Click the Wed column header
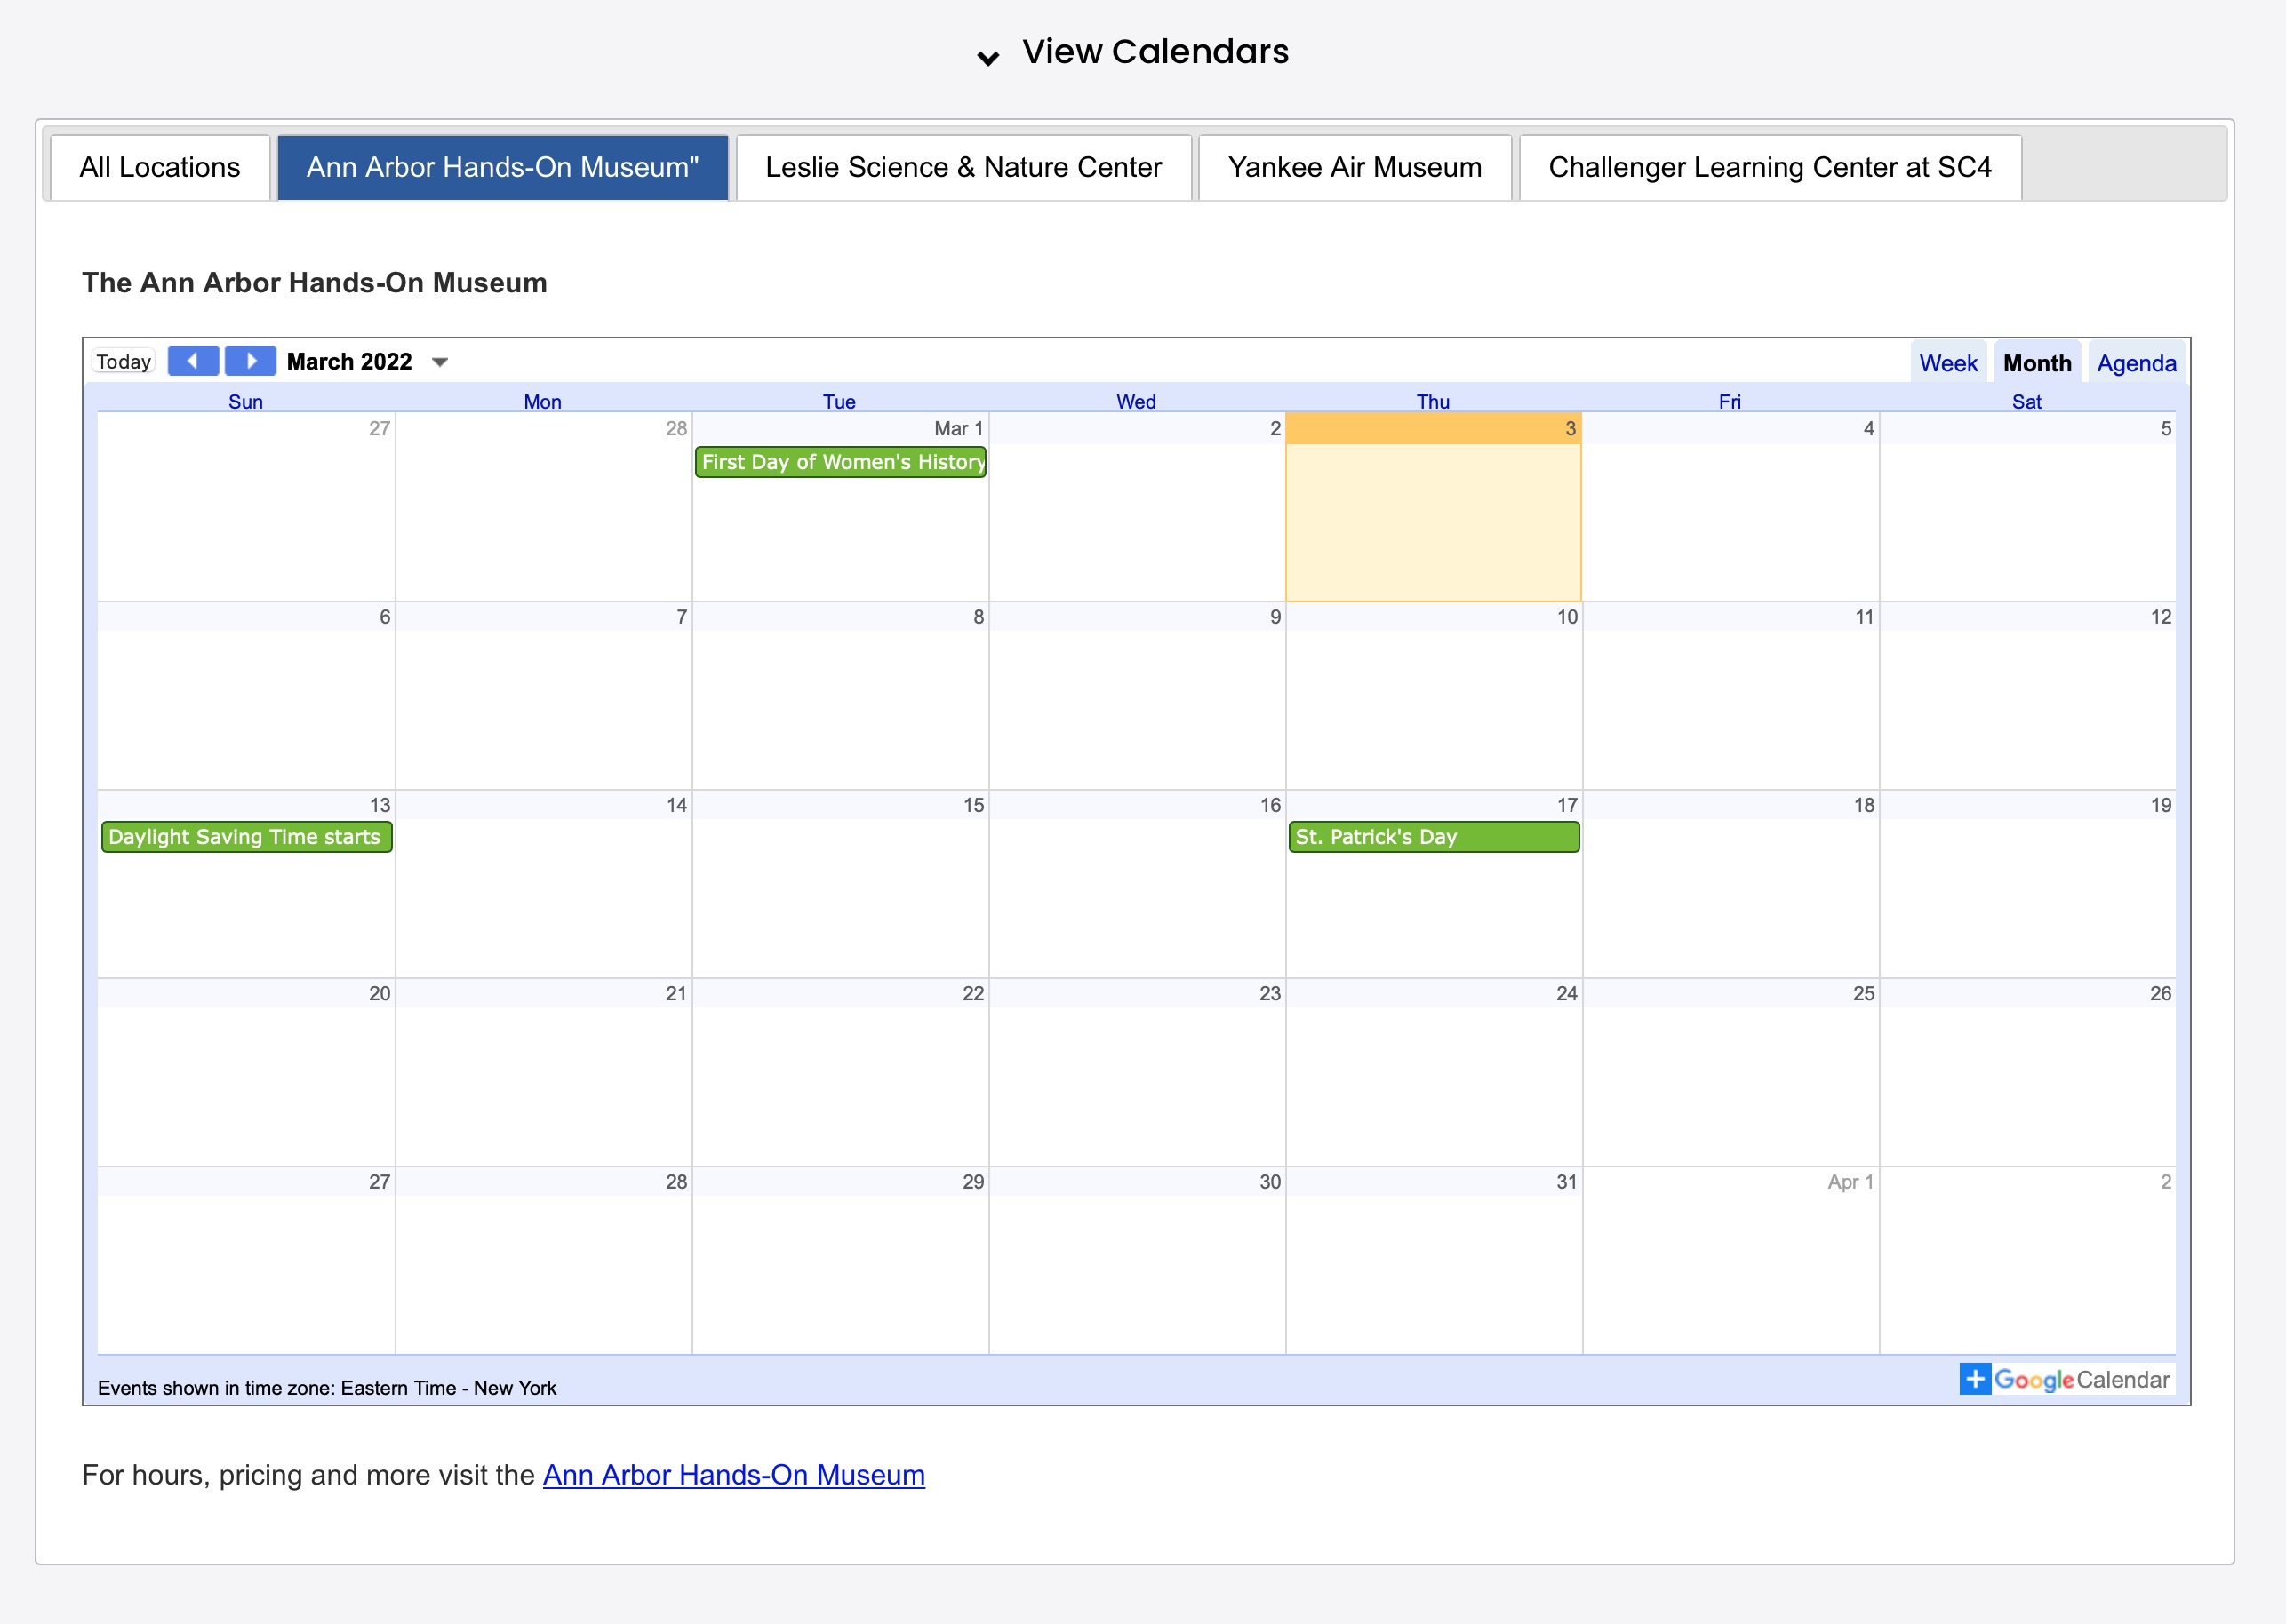Image resolution: width=2286 pixels, height=1624 pixels. pos(1136,401)
